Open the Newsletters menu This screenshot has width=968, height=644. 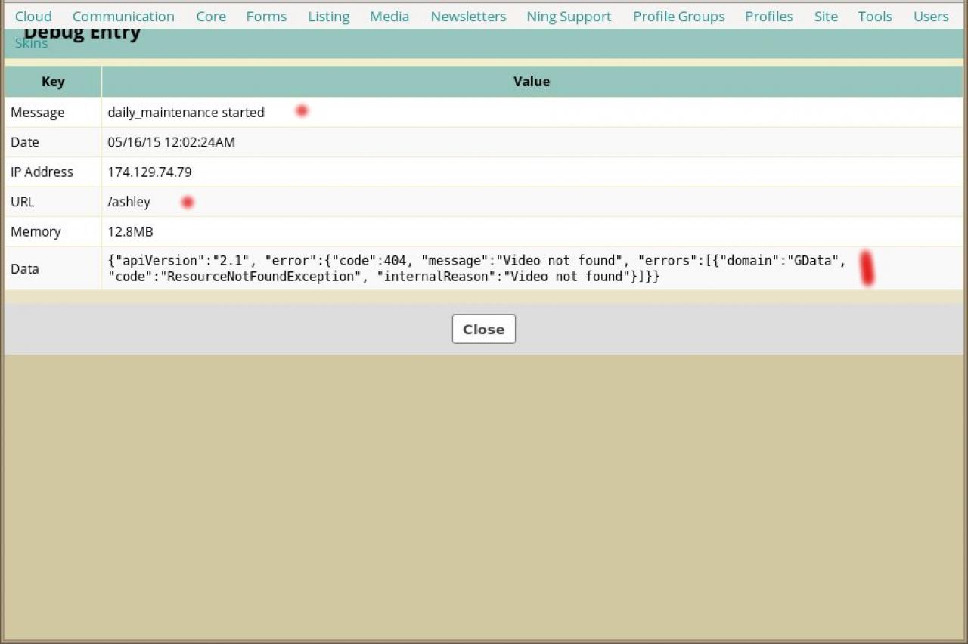point(468,17)
